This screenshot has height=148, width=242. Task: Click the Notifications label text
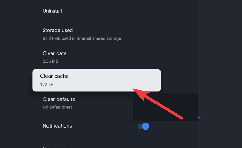click(x=57, y=126)
